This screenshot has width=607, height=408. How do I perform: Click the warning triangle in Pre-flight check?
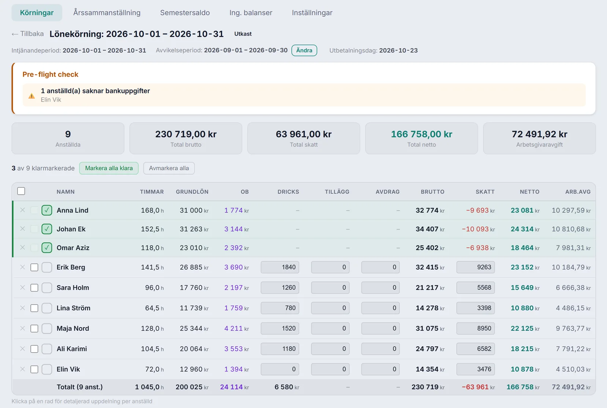[31, 96]
